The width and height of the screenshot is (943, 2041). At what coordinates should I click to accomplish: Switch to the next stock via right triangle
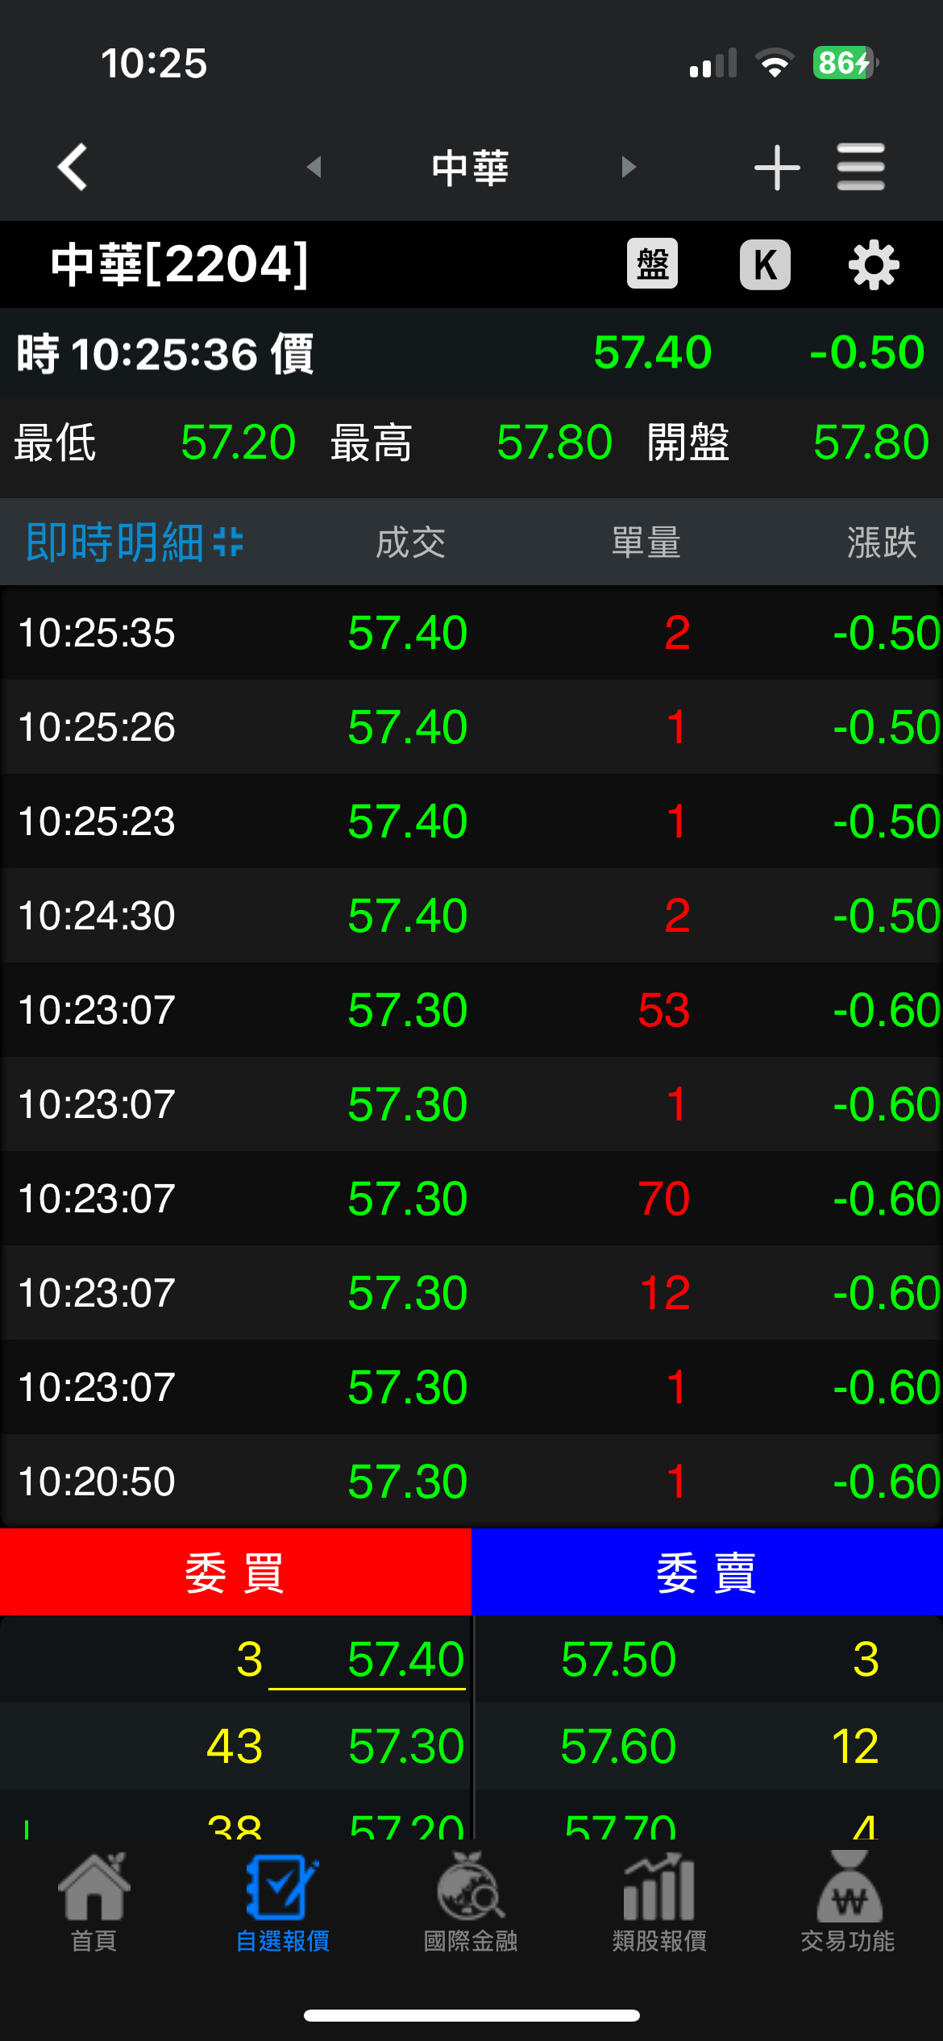[x=629, y=167]
